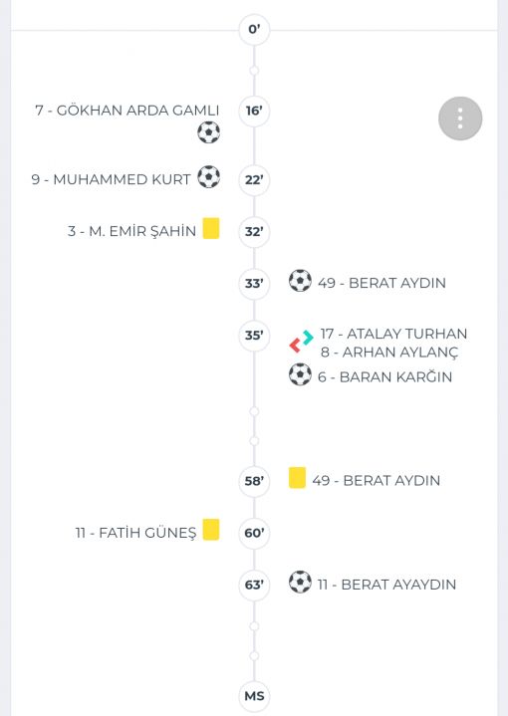The width and height of the screenshot is (508, 716).
Task: Select the MS full-time marker
Action: click(x=254, y=696)
